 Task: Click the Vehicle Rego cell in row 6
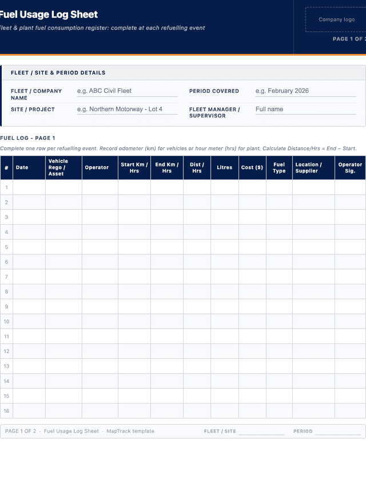coord(63,262)
